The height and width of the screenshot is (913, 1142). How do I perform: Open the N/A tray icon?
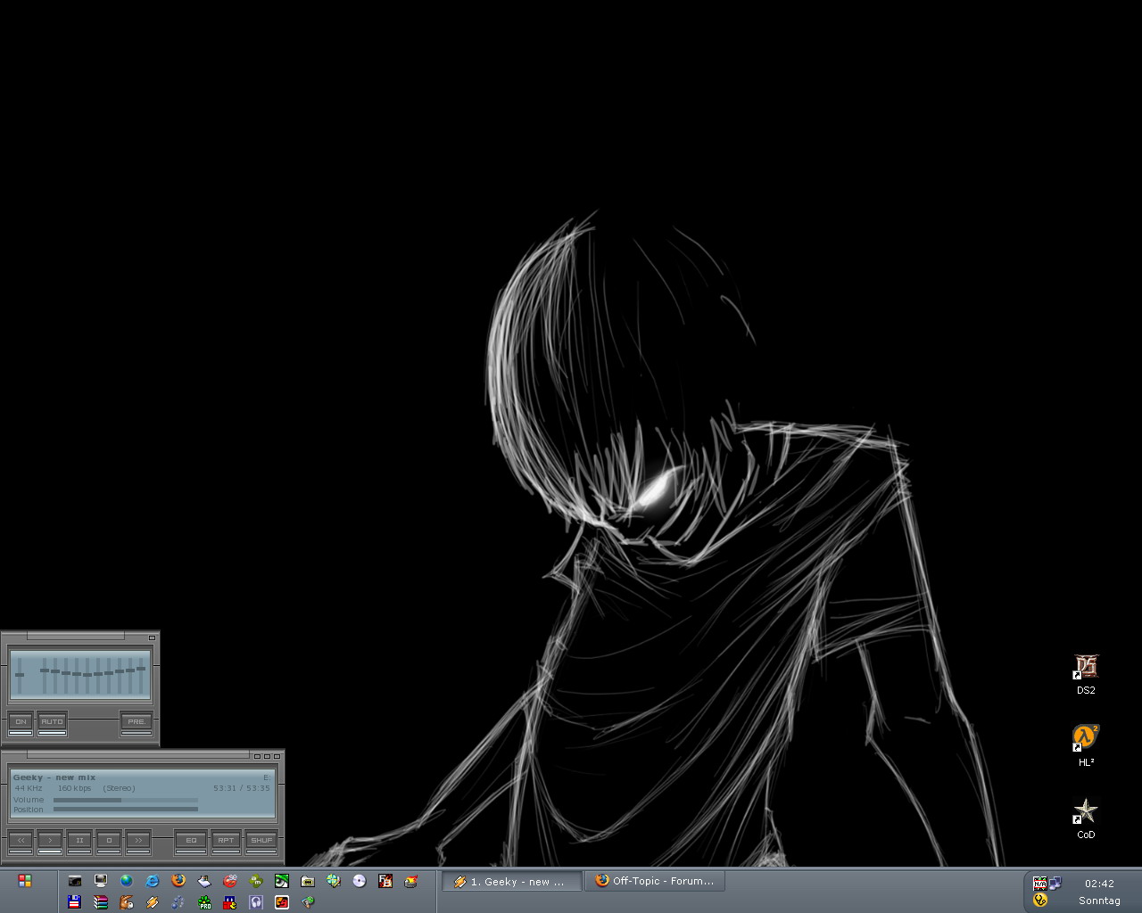click(x=1039, y=884)
